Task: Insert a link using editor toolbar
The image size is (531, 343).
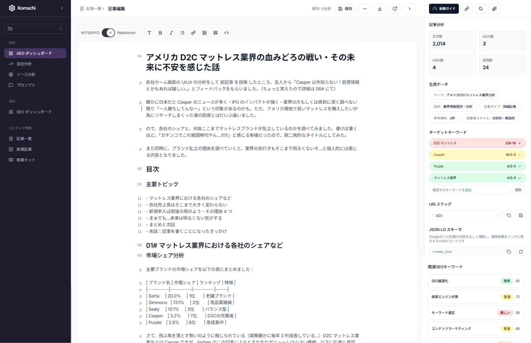Action: [x=193, y=33]
